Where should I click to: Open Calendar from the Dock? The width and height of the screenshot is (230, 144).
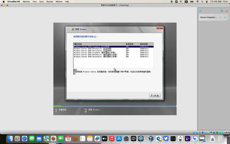click(x=68, y=139)
